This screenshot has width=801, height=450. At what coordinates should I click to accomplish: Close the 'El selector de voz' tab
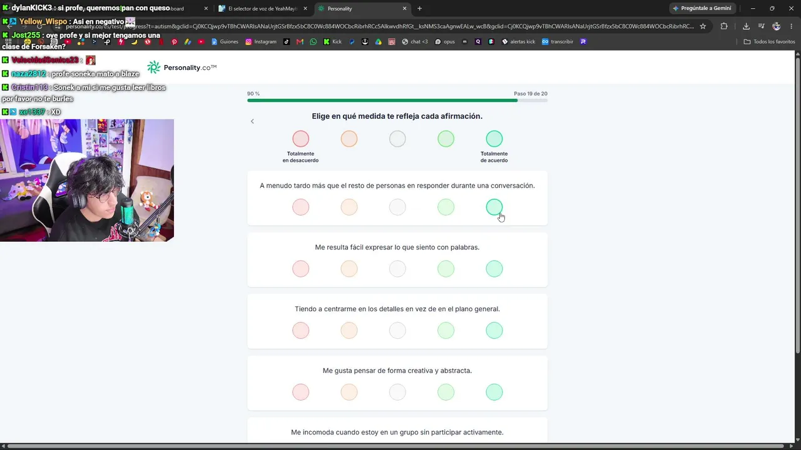click(305, 9)
